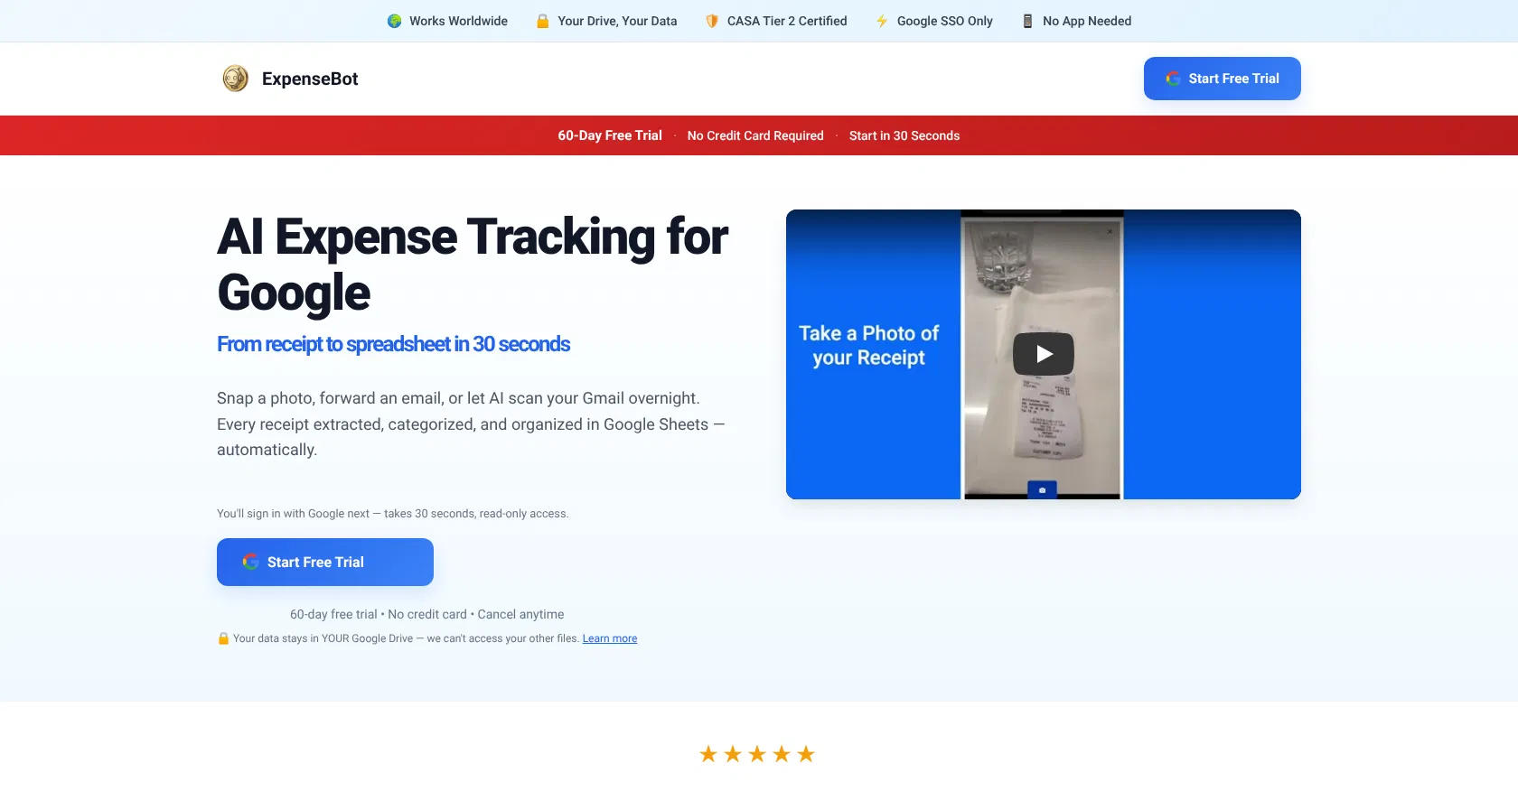Click the phone icon beside No App Needed

click(1027, 21)
